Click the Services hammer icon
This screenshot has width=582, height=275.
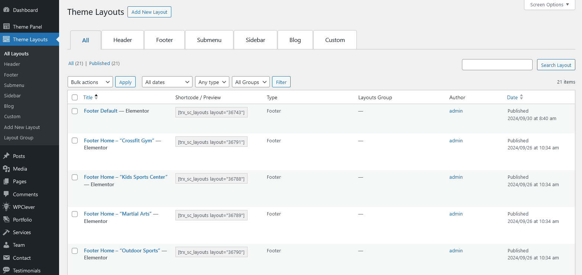click(x=6, y=232)
